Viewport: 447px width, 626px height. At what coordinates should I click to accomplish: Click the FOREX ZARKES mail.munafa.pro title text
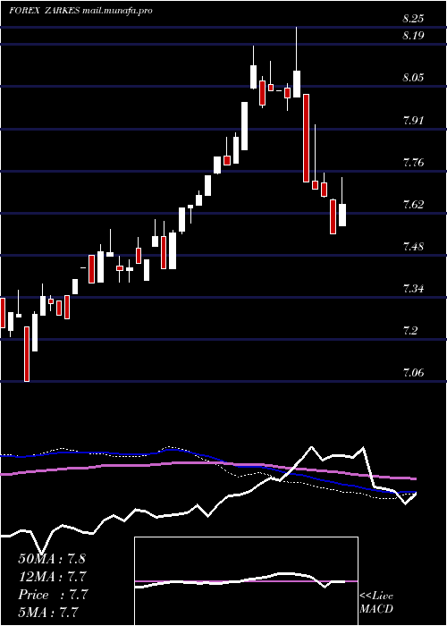(80, 11)
